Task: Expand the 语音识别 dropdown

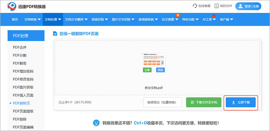Action: (x=100, y=20)
